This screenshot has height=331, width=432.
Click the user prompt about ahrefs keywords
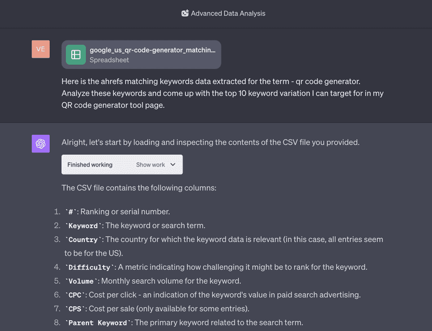(x=222, y=93)
